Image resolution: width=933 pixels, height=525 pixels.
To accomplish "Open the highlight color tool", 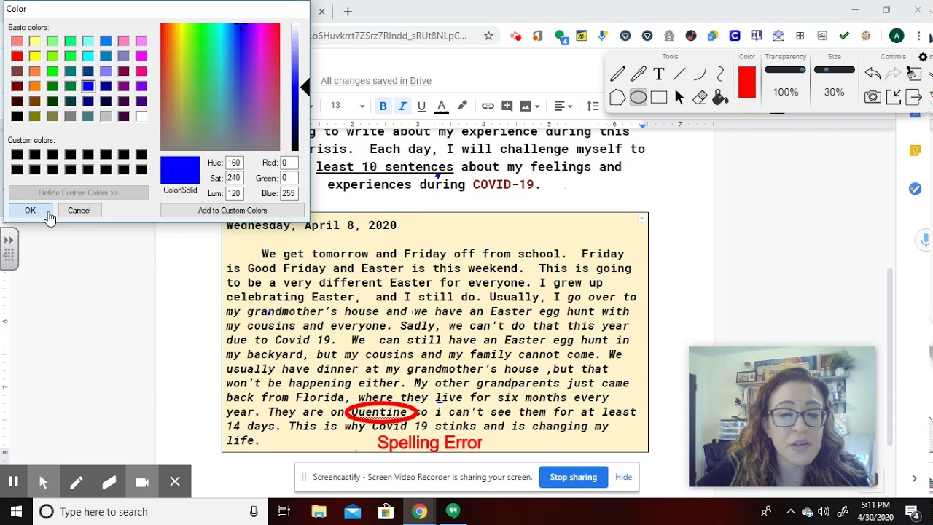I will point(462,106).
